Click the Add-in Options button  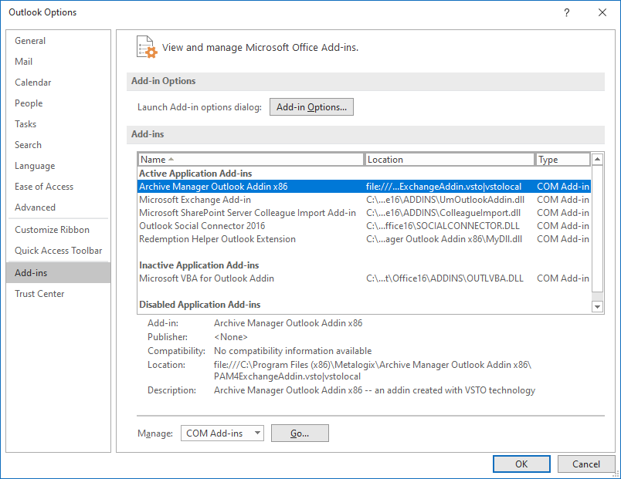(x=311, y=107)
